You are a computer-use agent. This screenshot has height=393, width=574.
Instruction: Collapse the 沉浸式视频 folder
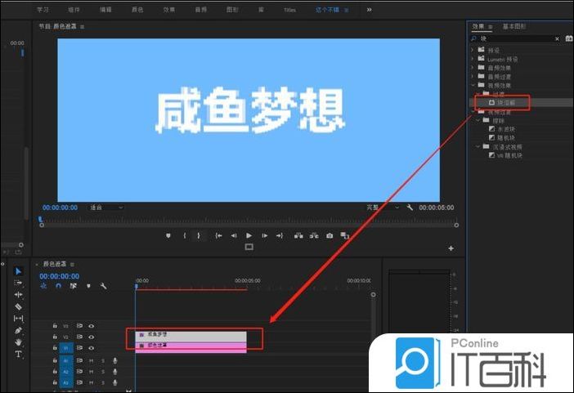coord(478,146)
